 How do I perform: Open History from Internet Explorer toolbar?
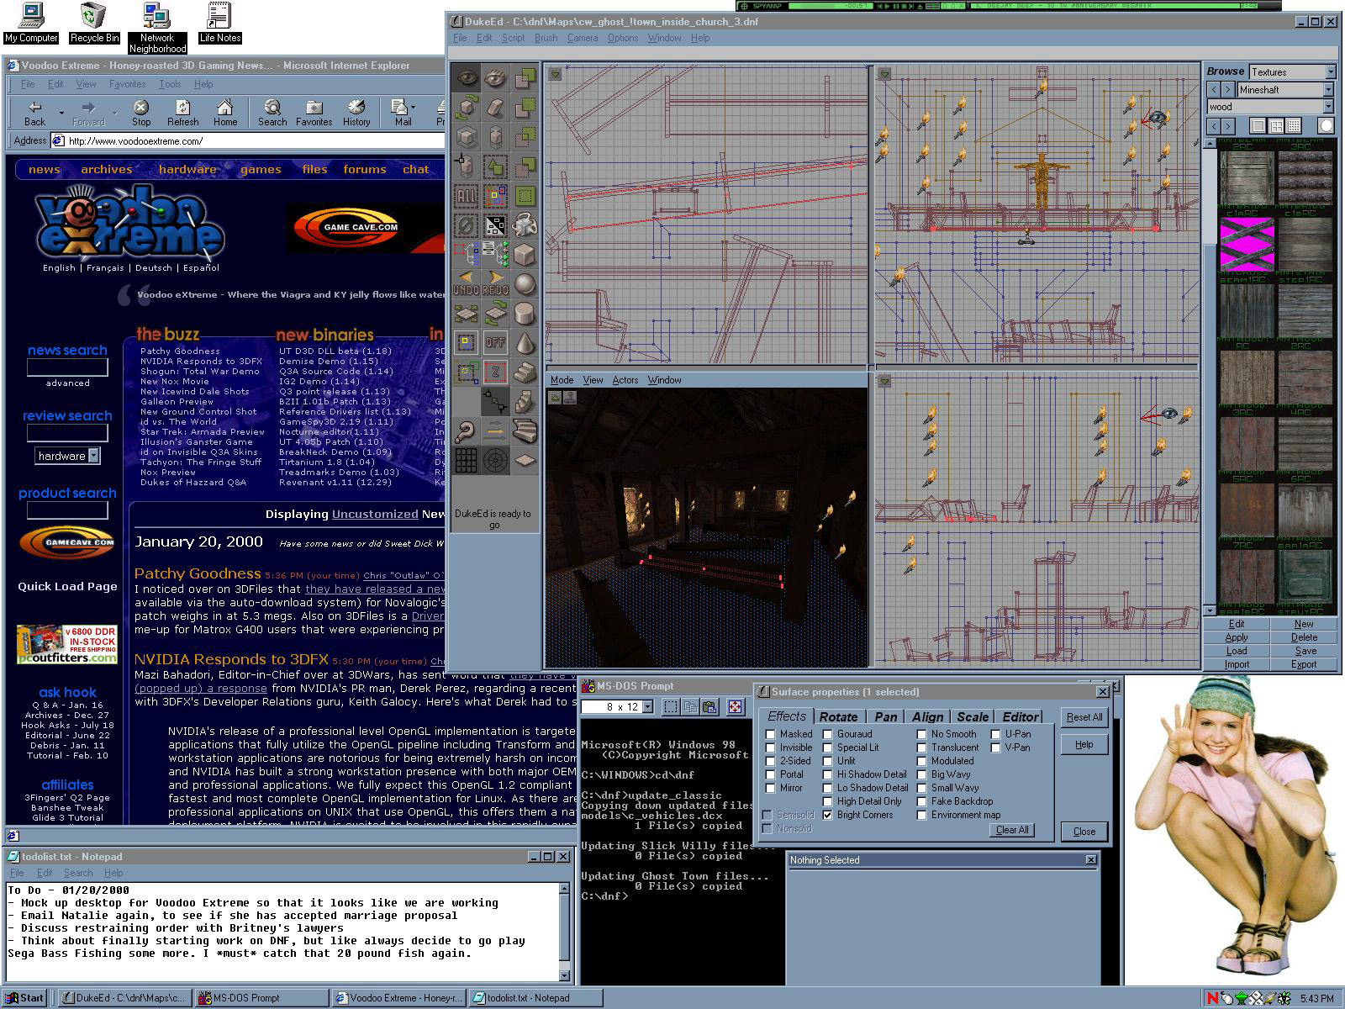[356, 113]
